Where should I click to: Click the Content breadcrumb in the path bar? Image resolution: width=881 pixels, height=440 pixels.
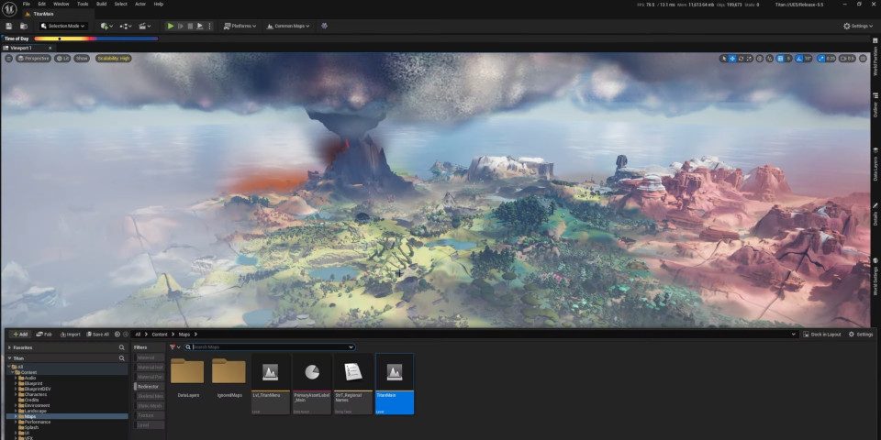click(x=159, y=335)
